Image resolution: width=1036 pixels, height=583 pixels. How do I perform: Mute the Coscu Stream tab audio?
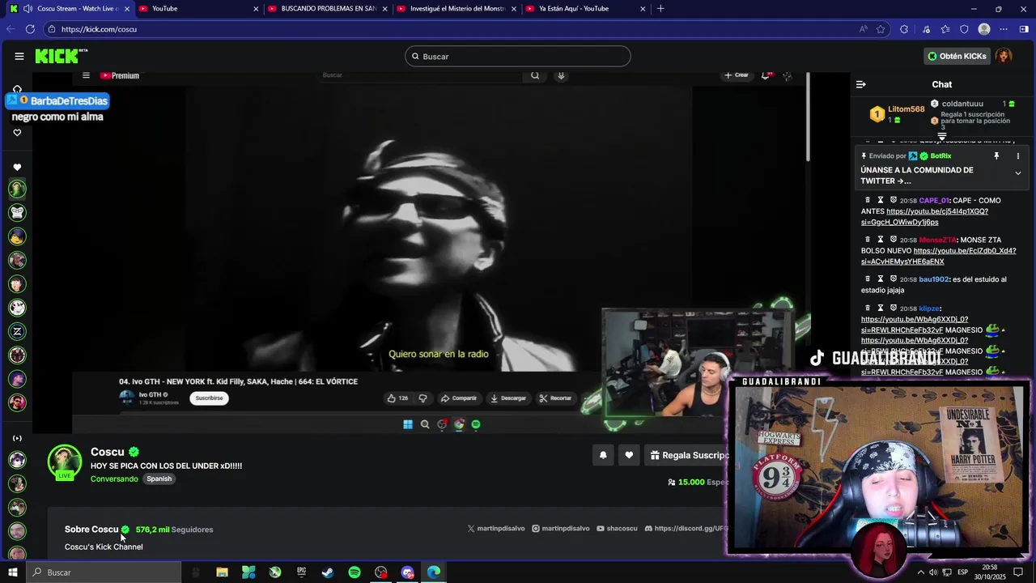(x=28, y=8)
